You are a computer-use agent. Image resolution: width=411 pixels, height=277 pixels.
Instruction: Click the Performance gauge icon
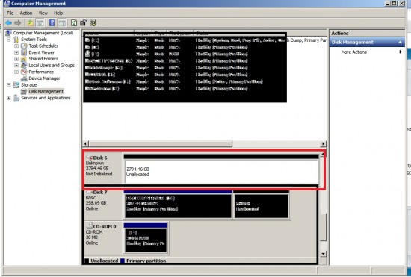(x=24, y=72)
